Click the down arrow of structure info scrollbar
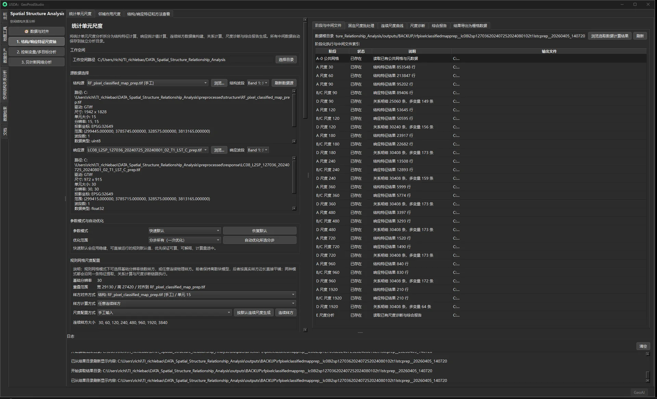This screenshot has height=399, width=657. [294, 141]
